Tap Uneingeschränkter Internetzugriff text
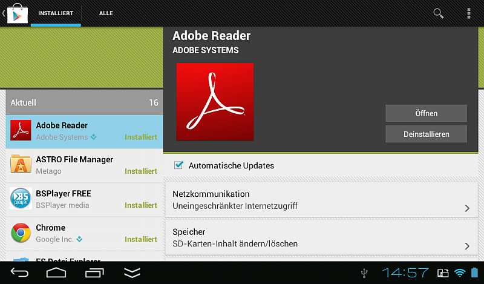 (235, 206)
